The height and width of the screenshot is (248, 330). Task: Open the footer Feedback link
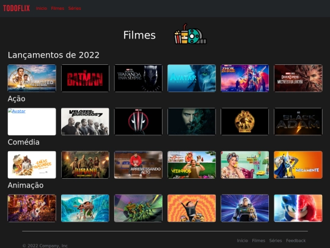pos(296,241)
